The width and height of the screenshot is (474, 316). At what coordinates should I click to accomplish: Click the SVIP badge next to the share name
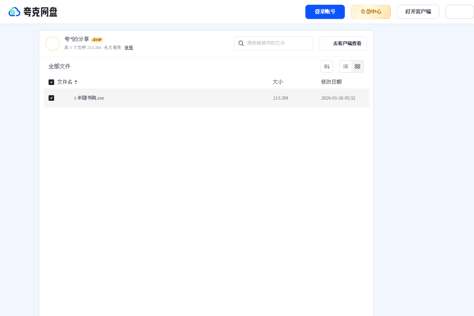pos(97,39)
